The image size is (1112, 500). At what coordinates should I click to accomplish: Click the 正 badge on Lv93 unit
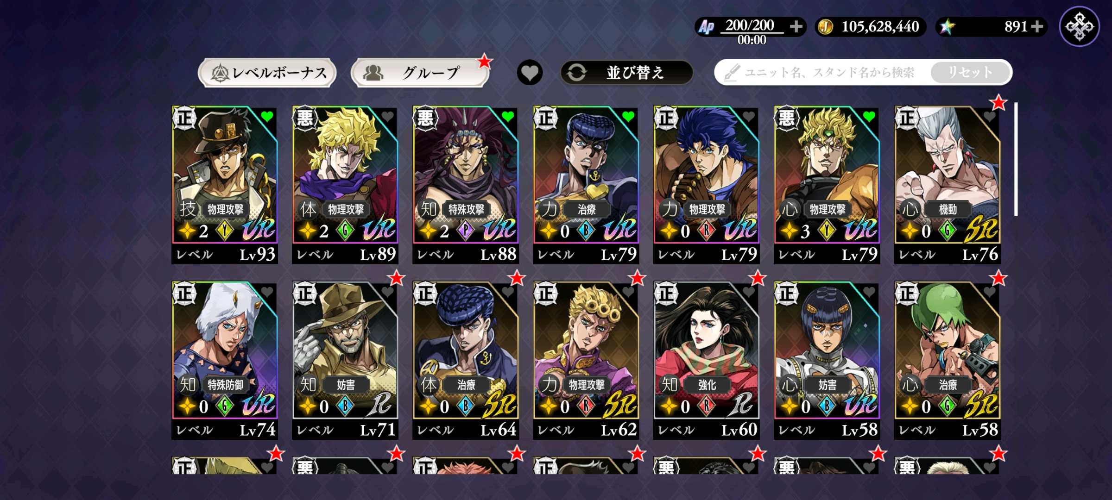click(x=184, y=118)
